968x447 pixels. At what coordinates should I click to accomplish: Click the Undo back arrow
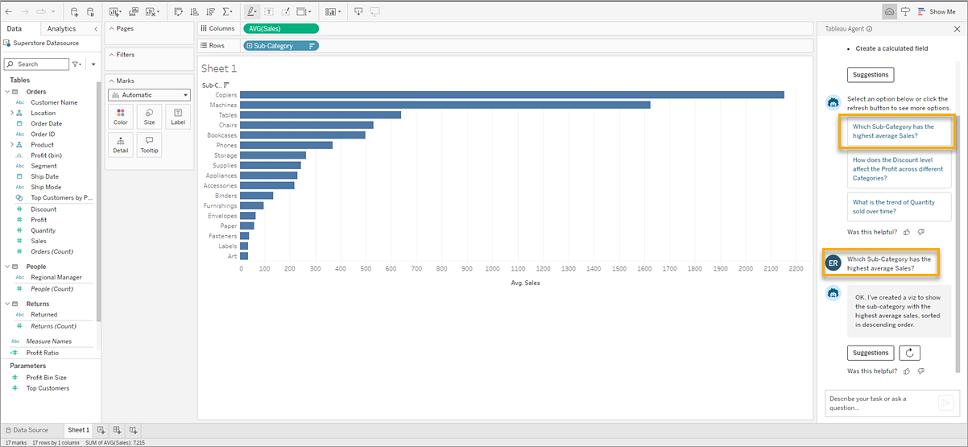(8, 12)
